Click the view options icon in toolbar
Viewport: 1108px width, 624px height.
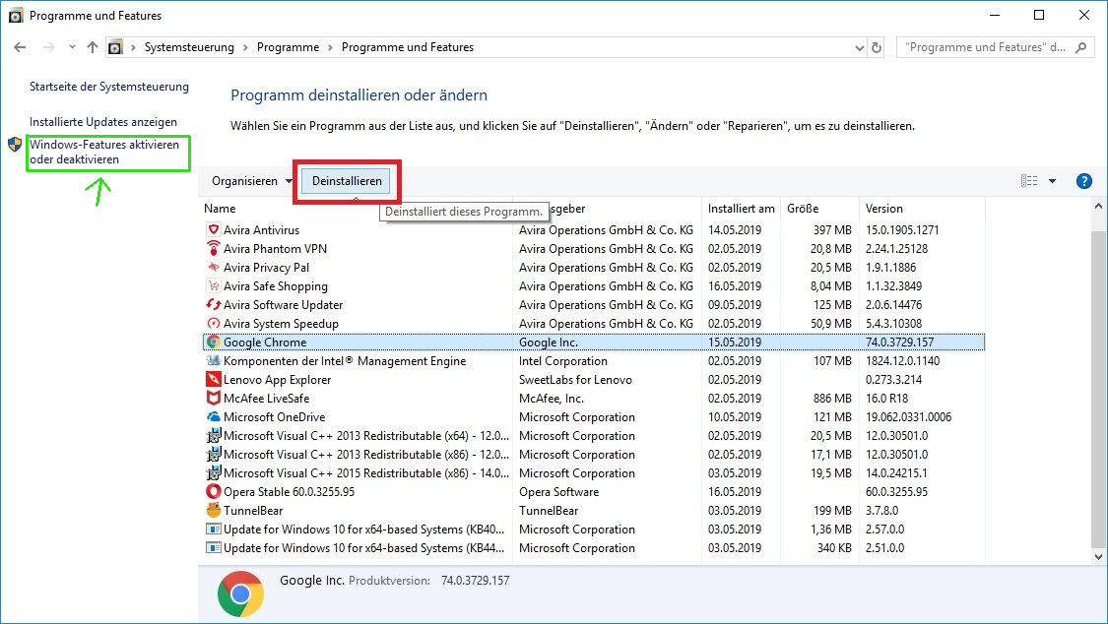coord(1029,181)
